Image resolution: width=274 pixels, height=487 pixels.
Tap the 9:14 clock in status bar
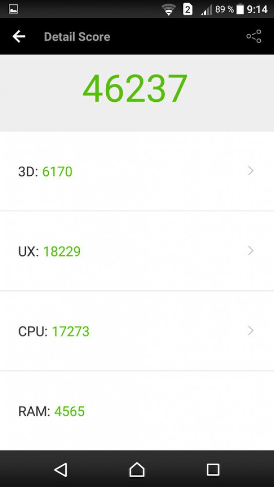(x=257, y=10)
